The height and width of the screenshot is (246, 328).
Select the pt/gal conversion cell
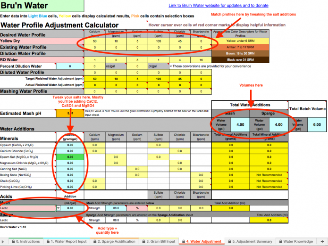159,66
